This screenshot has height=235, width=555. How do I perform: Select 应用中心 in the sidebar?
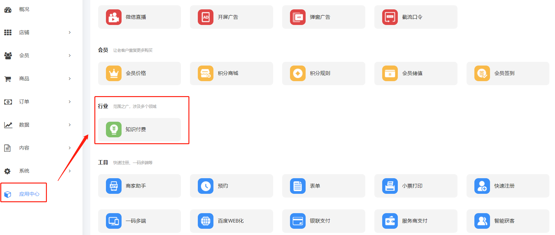coord(29,194)
